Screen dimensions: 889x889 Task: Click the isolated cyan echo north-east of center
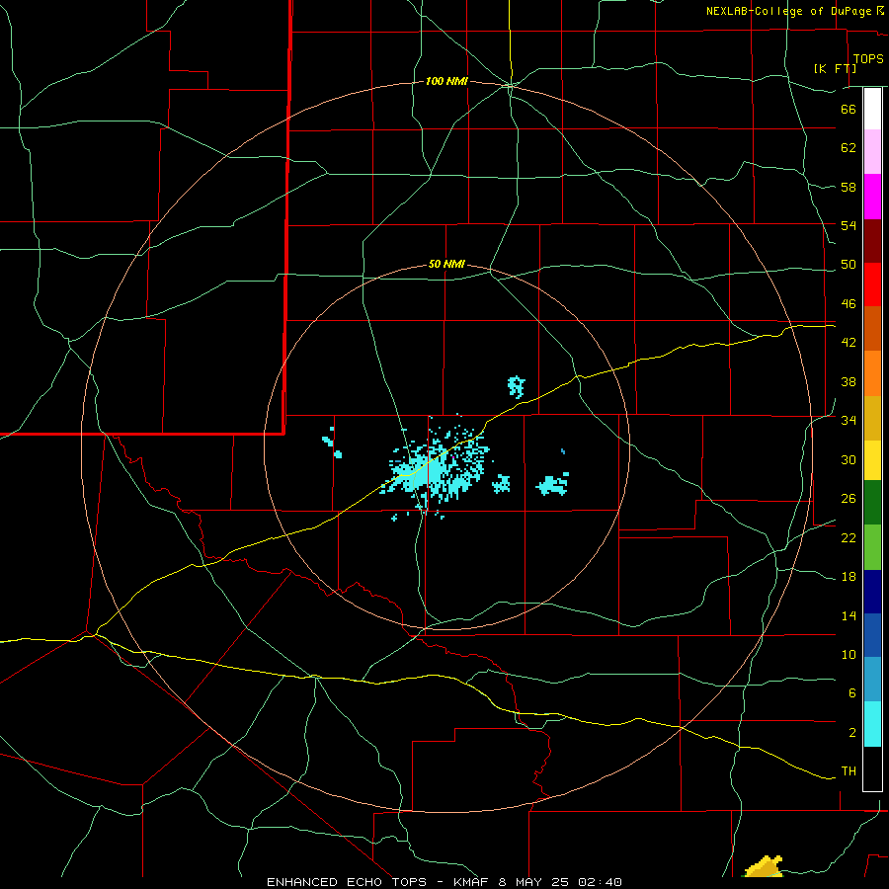516,386
